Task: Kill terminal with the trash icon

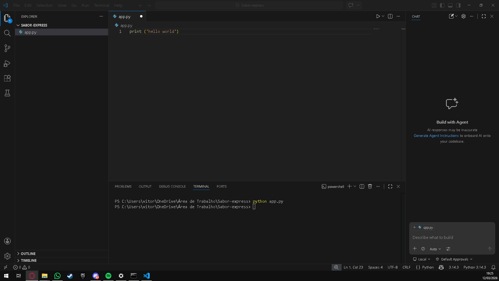Action: pos(370,187)
